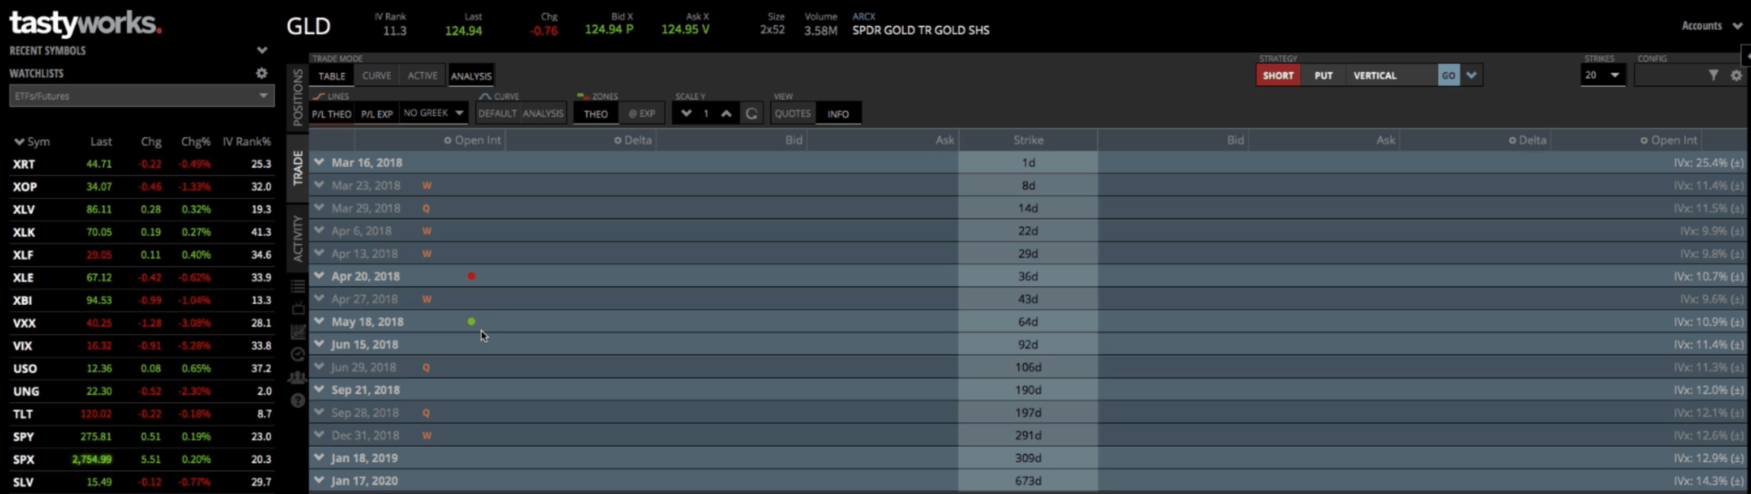Image resolution: width=1751 pixels, height=494 pixels.
Task: Click the watchlist list-view sidebar icon
Action: pyautogui.click(x=298, y=286)
